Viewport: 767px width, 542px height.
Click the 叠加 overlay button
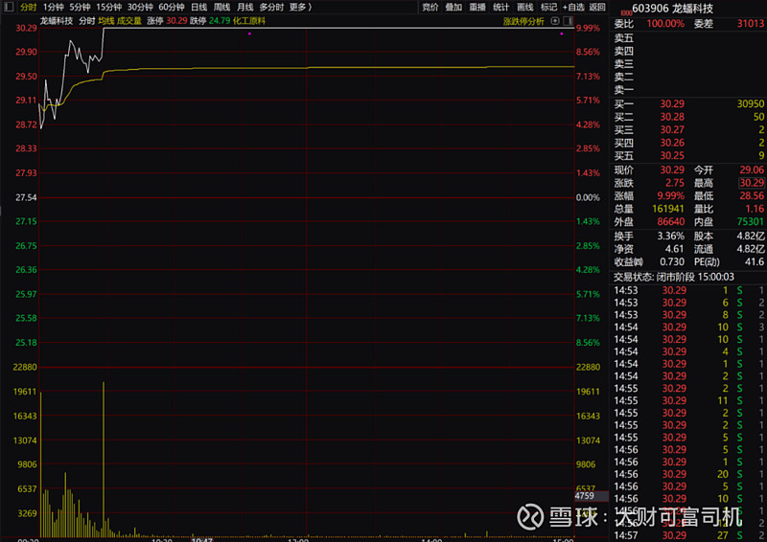click(453, 7)
